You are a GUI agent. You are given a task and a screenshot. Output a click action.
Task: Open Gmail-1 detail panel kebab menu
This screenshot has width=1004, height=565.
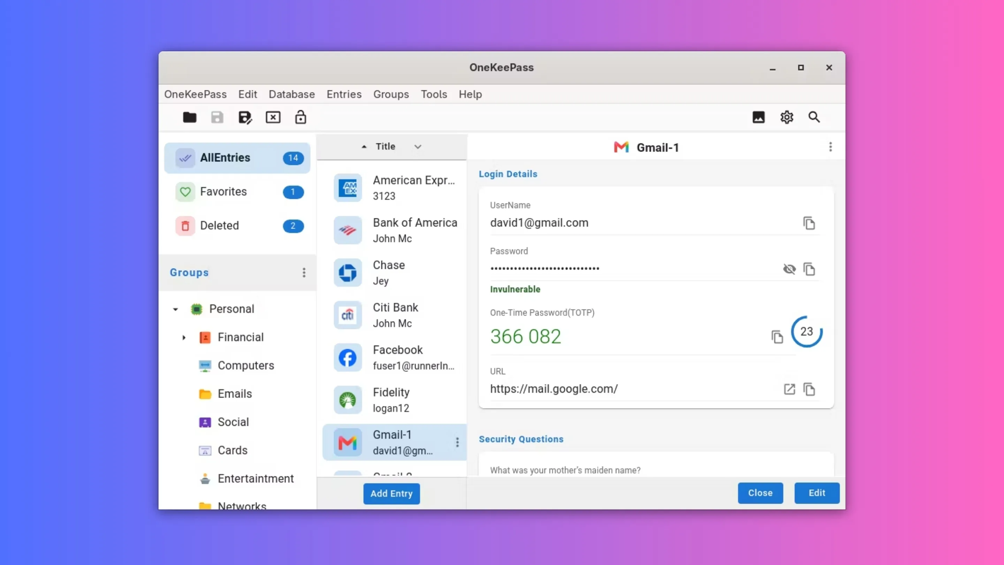(830, 147)
